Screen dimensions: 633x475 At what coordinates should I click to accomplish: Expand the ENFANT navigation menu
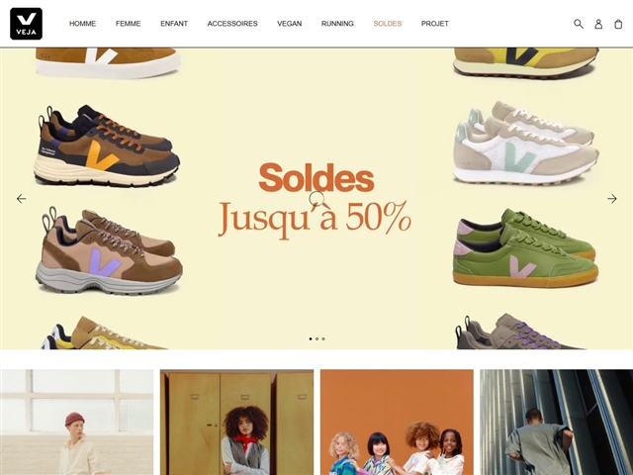(174, 24)
